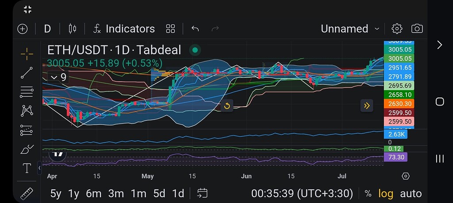The image size is (453, 203).
Task: Click the 2658.10 green price label
Action: click(400, 94)
